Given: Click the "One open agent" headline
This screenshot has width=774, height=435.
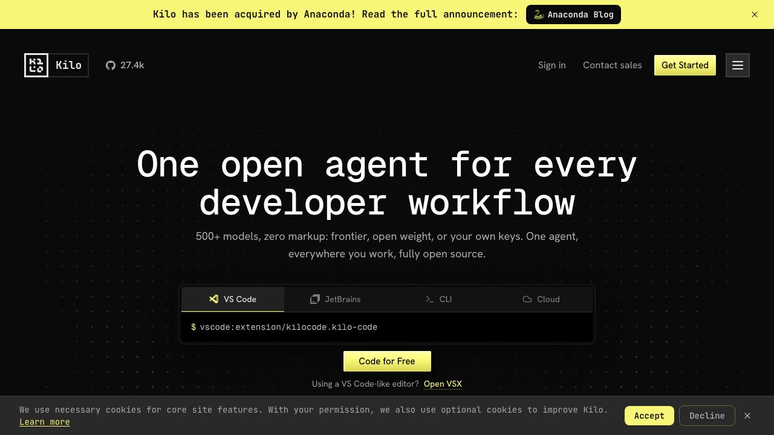Looking at the screenshot, I should 387,183.
